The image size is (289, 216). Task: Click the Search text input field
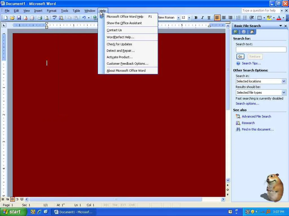click(261, 49)
